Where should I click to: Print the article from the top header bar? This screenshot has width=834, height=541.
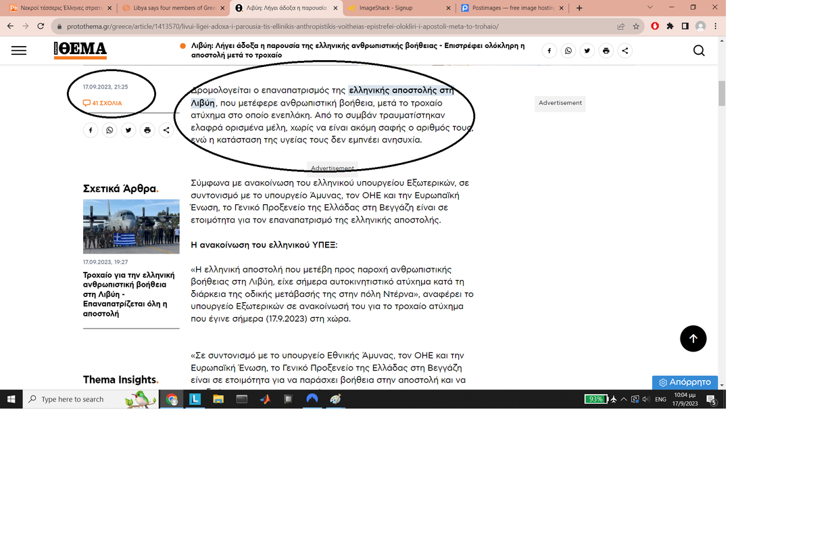click(x=606, y=51)
